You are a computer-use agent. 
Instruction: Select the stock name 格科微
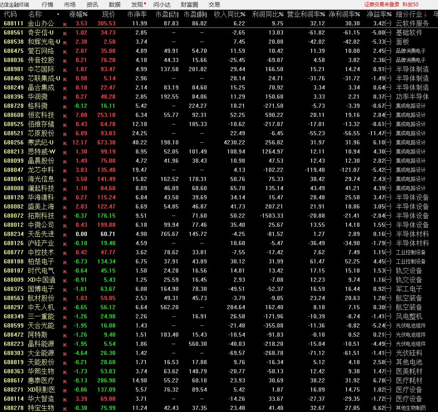(38, 106)
